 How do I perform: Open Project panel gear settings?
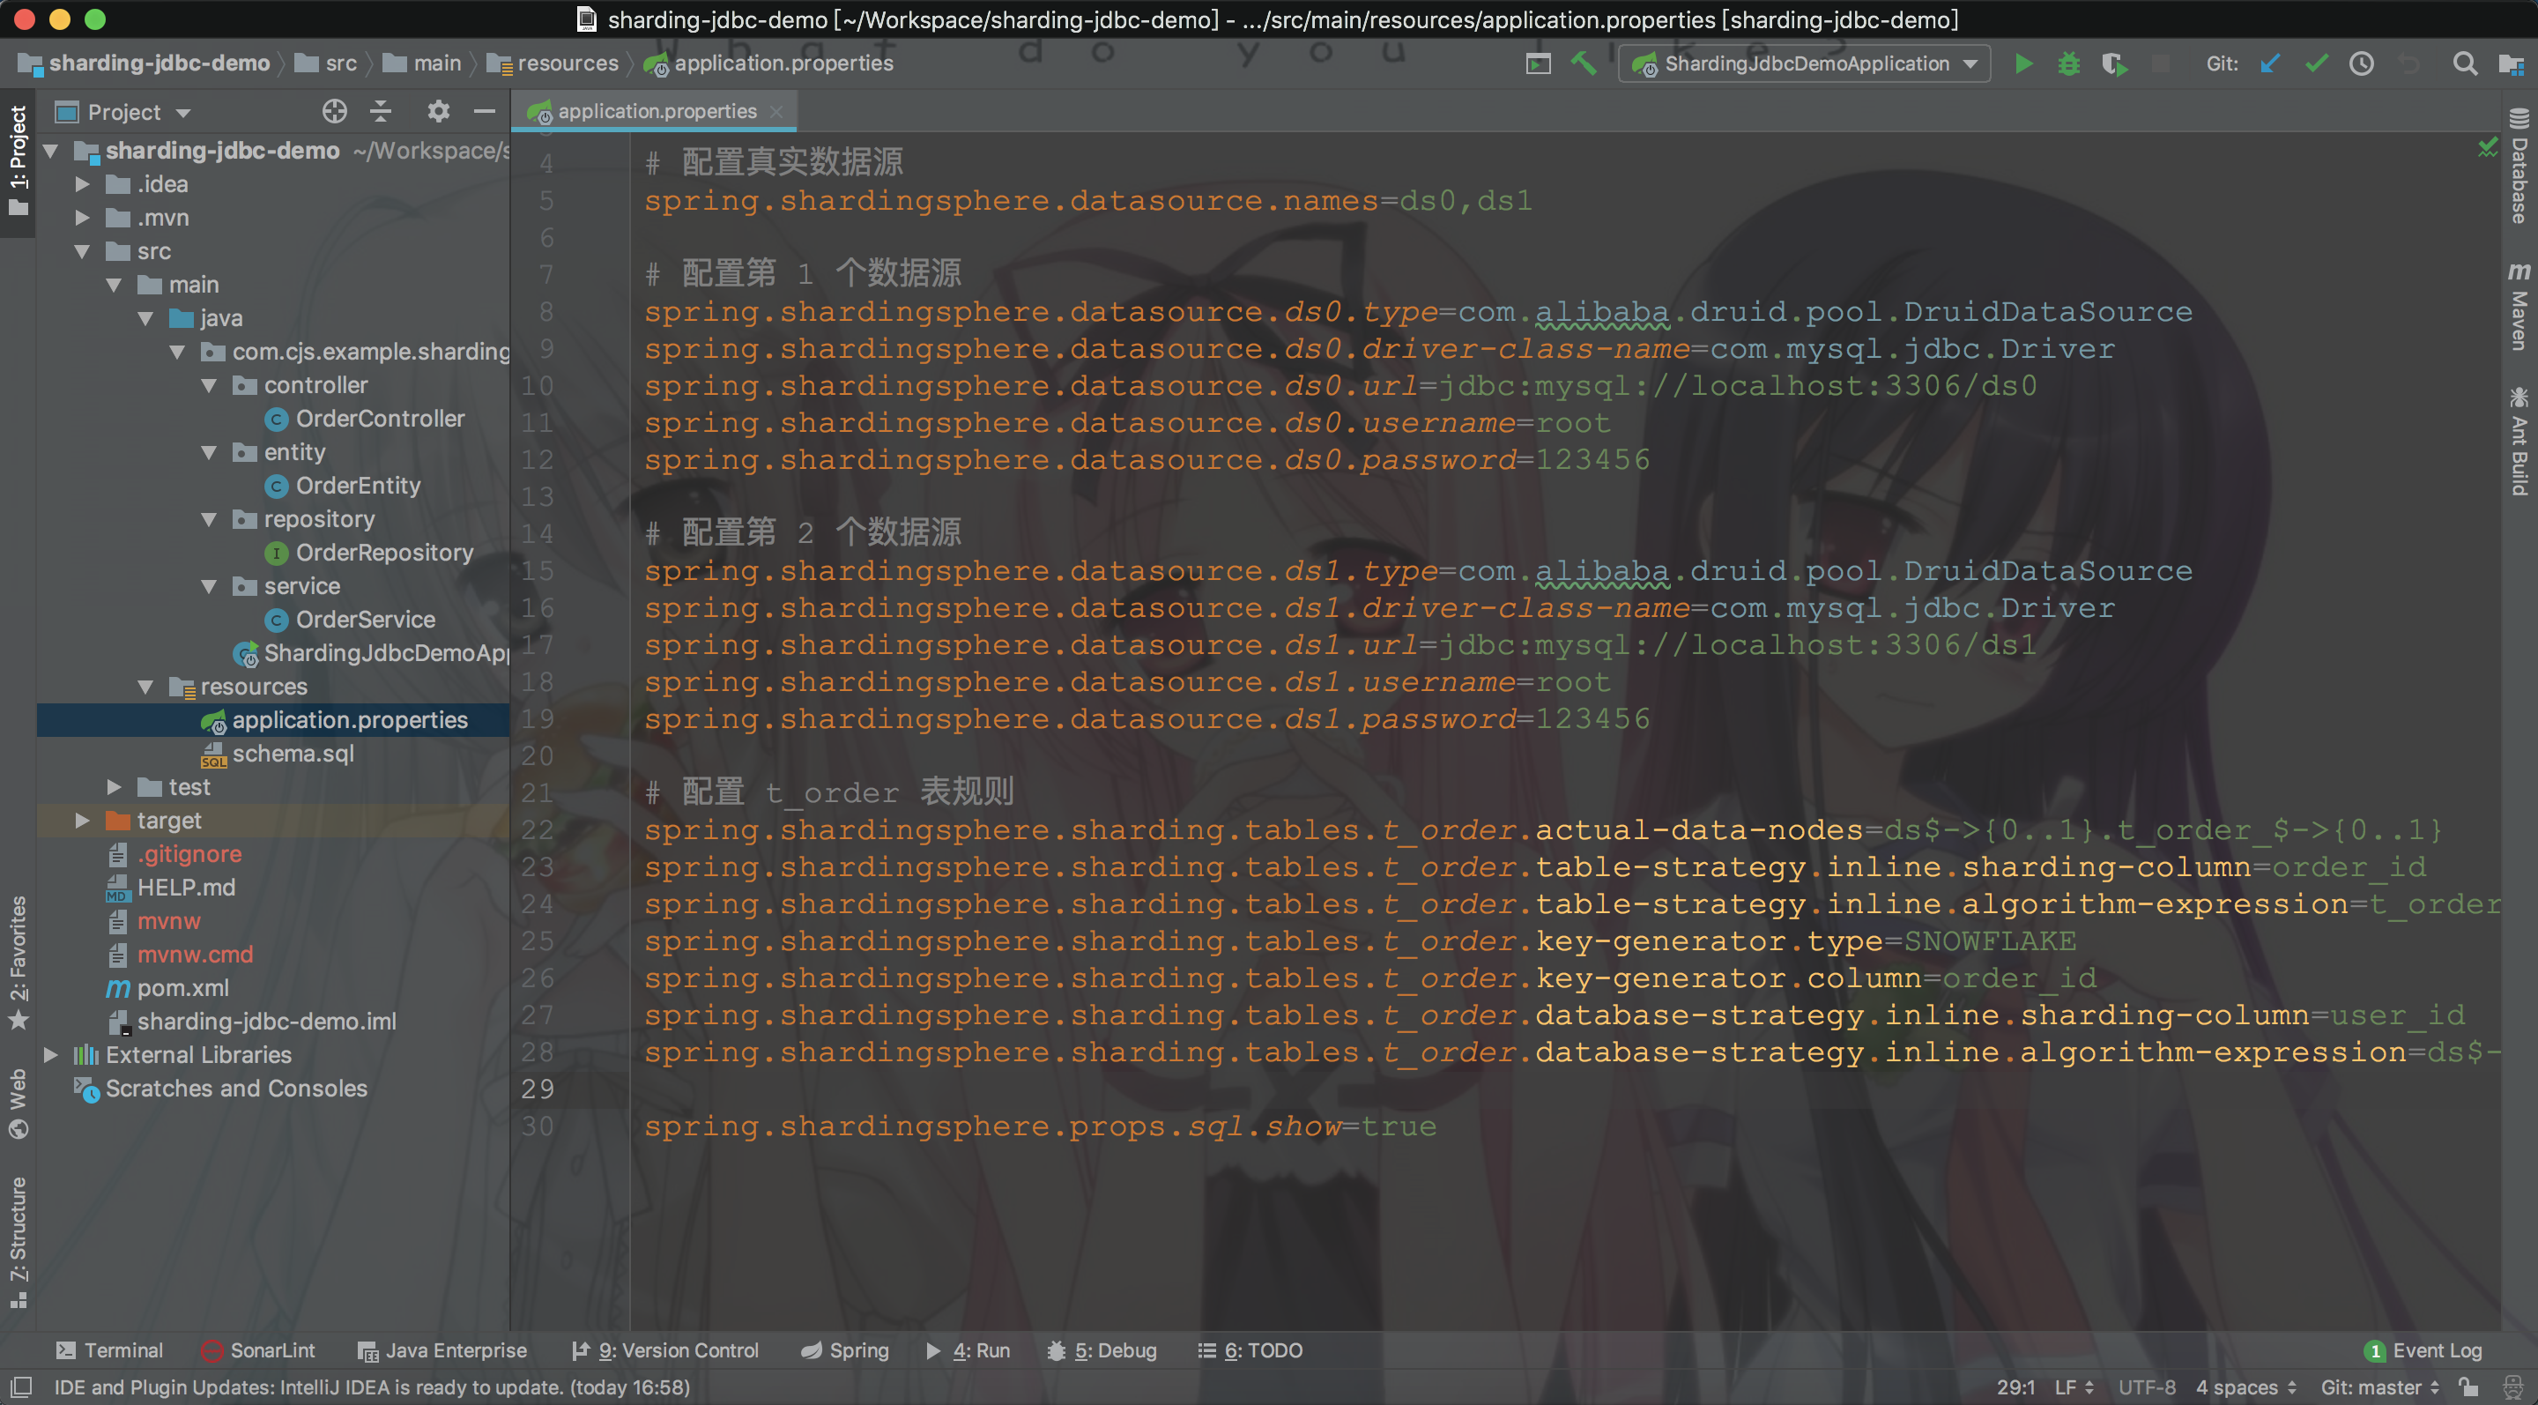(439, 111)
